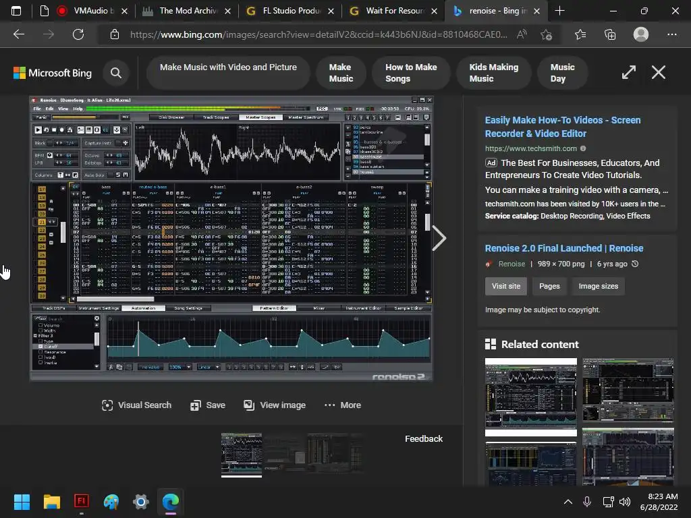
Task: Open the Image sizes button
Action: tap(598, 286)
